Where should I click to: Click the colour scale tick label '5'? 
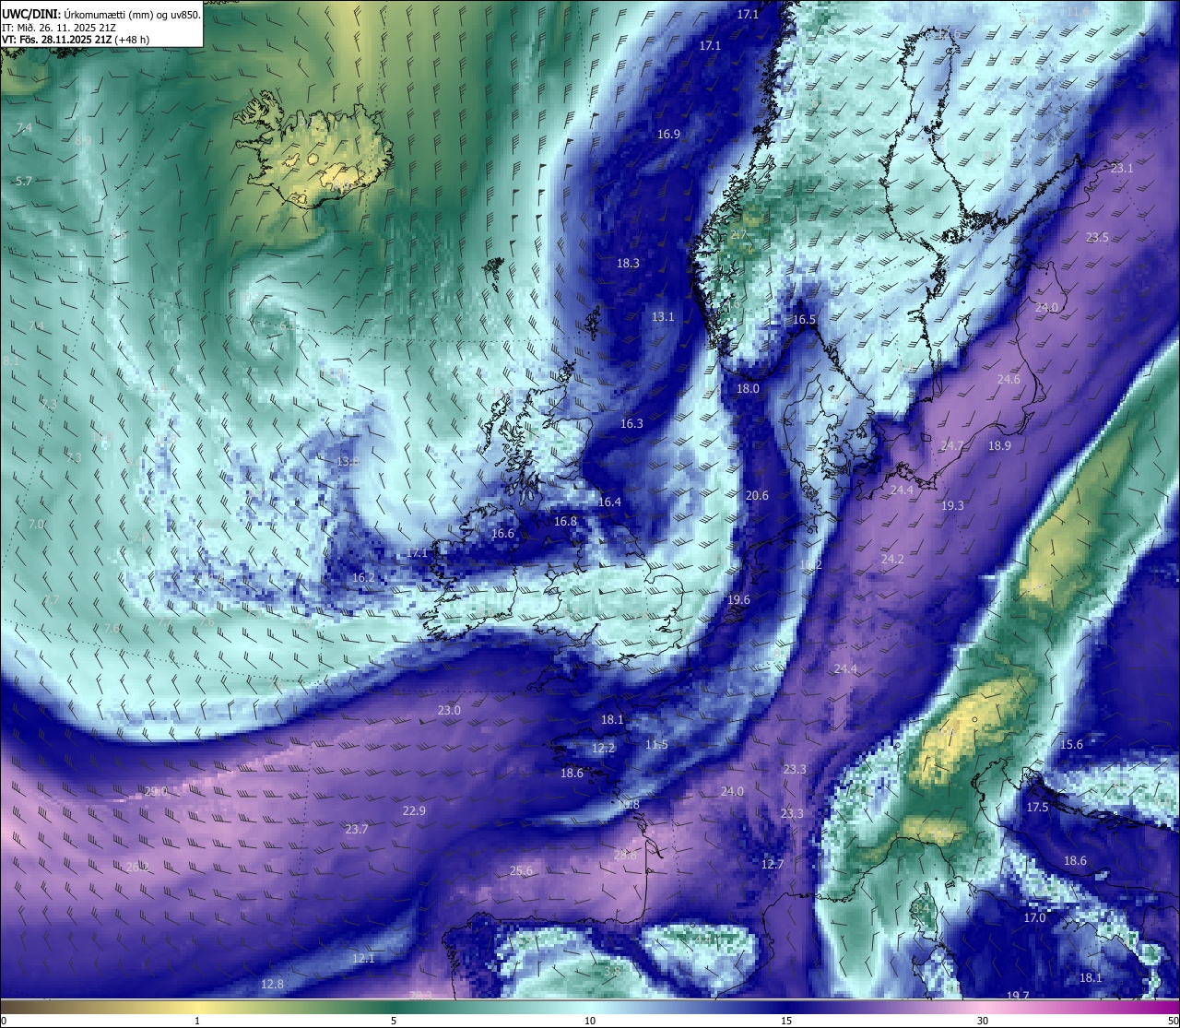click(x=394, y=1021)
